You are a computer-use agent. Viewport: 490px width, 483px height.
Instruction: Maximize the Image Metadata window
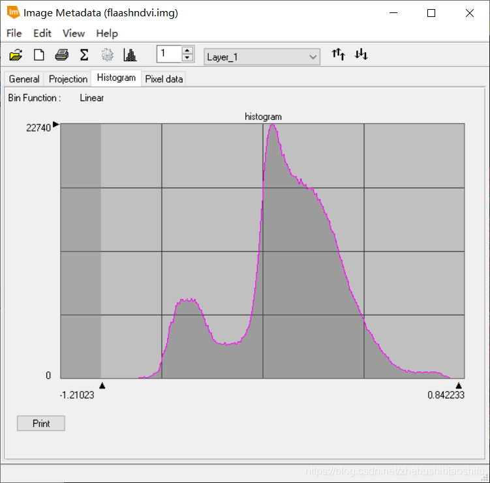(431, 13)
